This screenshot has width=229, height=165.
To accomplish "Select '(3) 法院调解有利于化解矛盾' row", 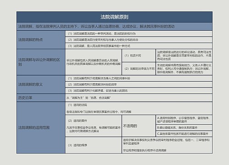I will (x=139, y=91).
